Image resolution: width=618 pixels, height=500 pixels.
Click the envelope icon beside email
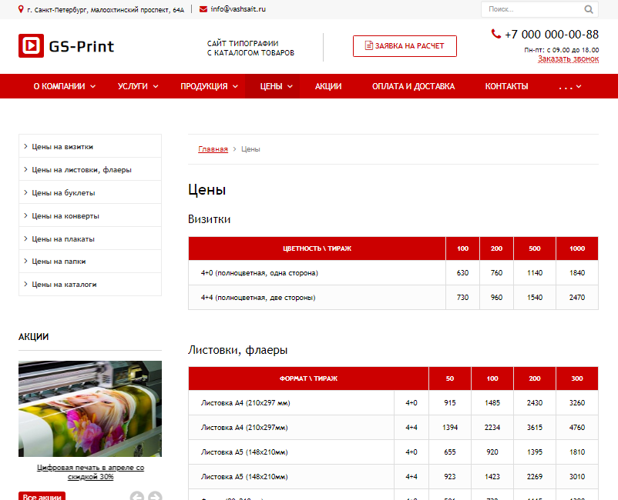(x=203, y=9)
